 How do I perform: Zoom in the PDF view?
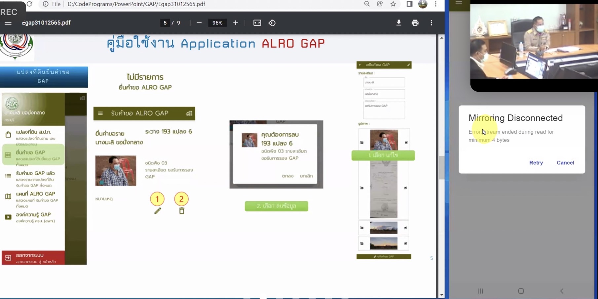click(235, 23)
